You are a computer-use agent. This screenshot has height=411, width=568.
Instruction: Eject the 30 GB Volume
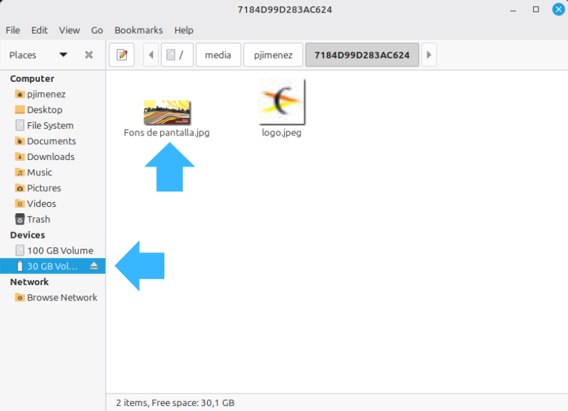pos(94,266)
